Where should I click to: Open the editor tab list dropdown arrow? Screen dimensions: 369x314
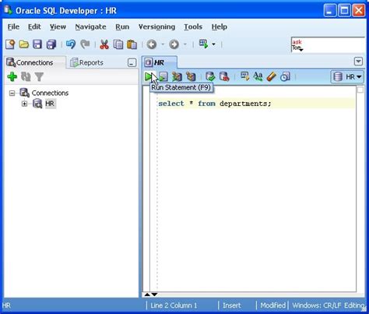click(358, 62)
